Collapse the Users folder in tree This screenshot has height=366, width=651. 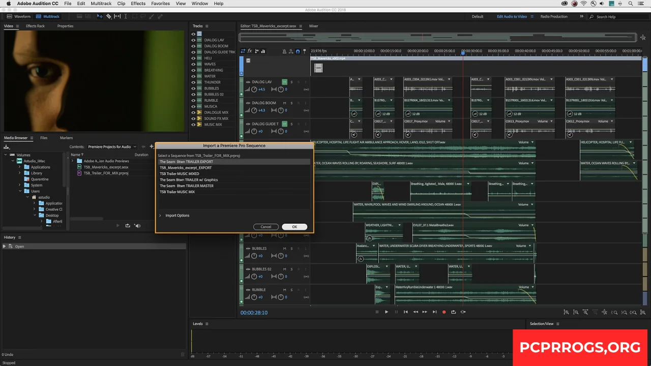(20, 191)
